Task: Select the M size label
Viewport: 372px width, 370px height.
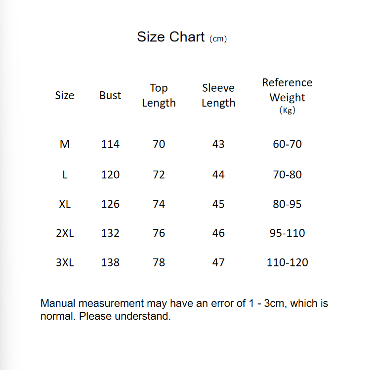Action: pos(65,144)
